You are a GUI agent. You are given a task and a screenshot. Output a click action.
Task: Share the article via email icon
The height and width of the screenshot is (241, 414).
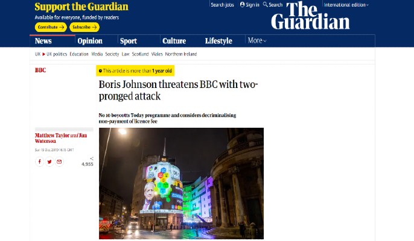coord(59,161)
